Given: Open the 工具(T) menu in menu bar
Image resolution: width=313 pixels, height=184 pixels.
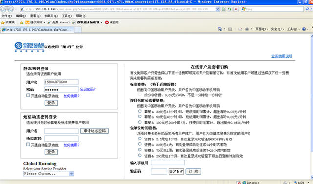Looking at the screenshot, I should click(67, 16).
